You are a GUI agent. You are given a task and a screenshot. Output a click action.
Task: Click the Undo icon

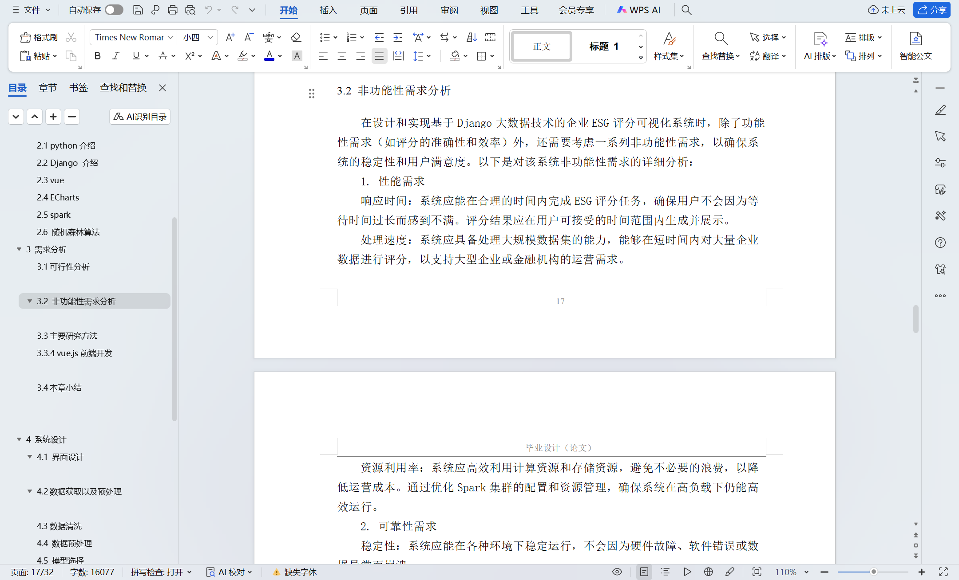pyautogui.click(x=208, y=10)
